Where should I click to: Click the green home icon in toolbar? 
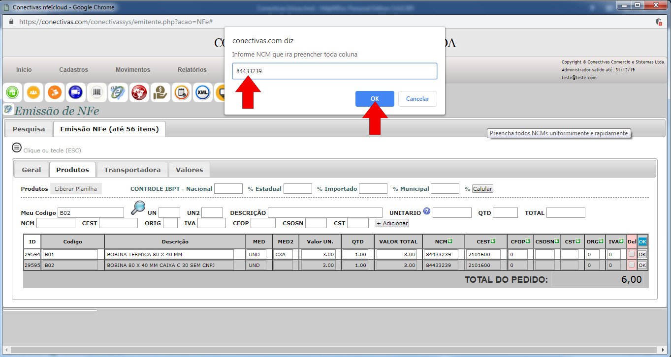pos(12,92)
